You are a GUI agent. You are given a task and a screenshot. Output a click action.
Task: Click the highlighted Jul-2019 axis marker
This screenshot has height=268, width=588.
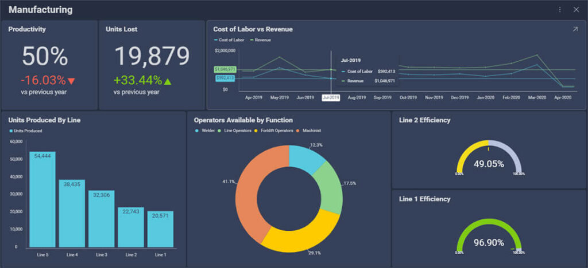(x=331, y=98)
